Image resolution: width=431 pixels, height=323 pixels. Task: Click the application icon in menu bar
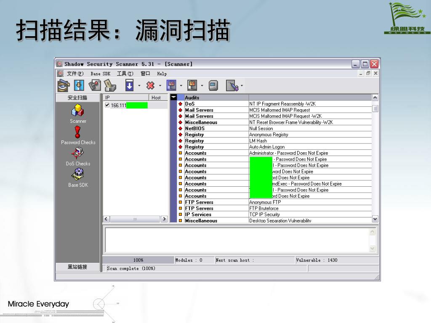tap(60, 73)
